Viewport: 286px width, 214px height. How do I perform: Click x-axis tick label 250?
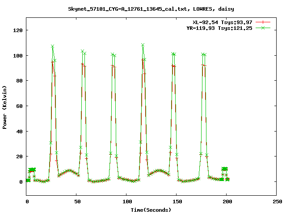click(x=277, y=202)
